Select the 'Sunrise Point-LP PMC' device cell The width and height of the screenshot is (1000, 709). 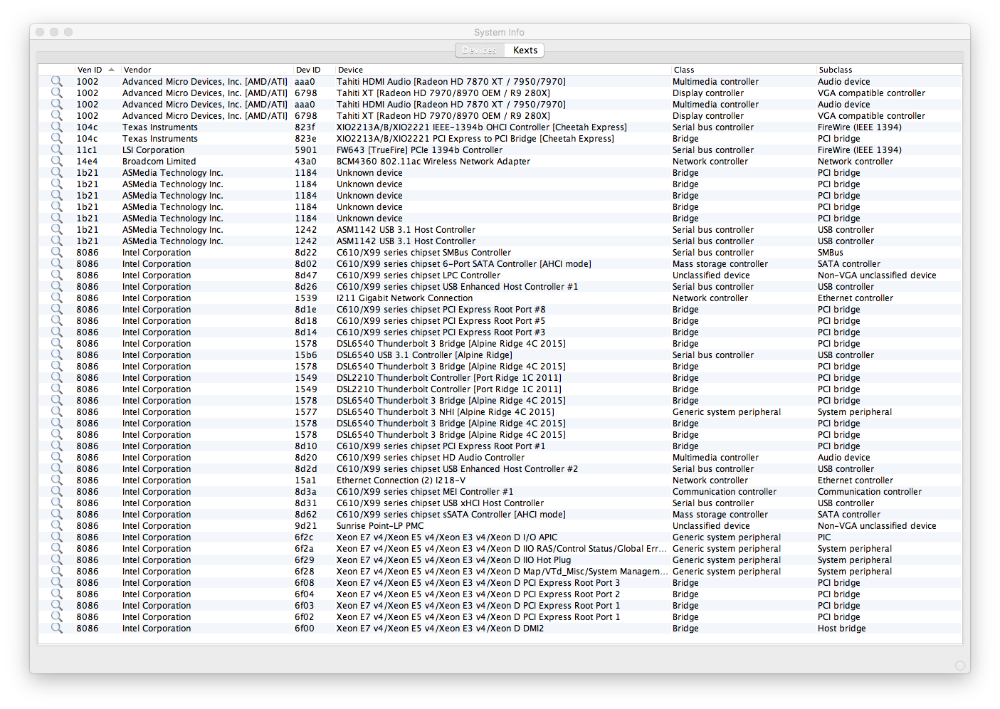[380, 526]
